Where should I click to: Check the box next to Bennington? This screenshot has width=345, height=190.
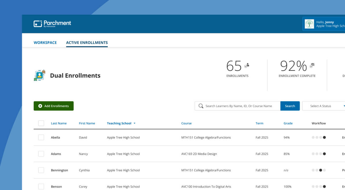click(41, 170)
